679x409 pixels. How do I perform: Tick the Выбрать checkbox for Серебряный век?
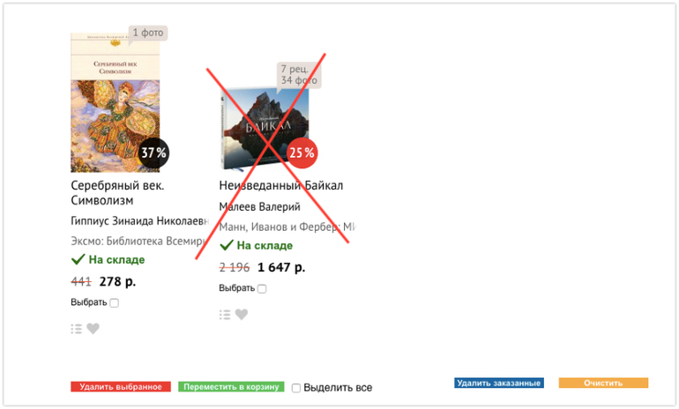point(115,303)
